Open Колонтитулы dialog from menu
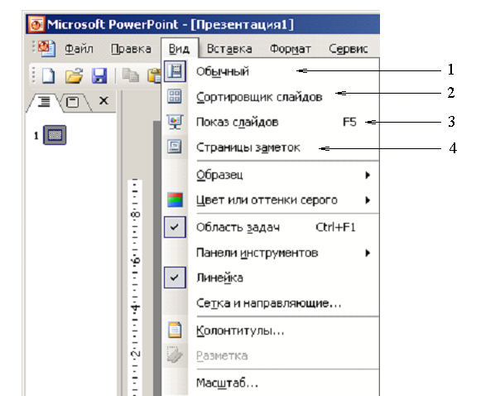 pos(271,331)
